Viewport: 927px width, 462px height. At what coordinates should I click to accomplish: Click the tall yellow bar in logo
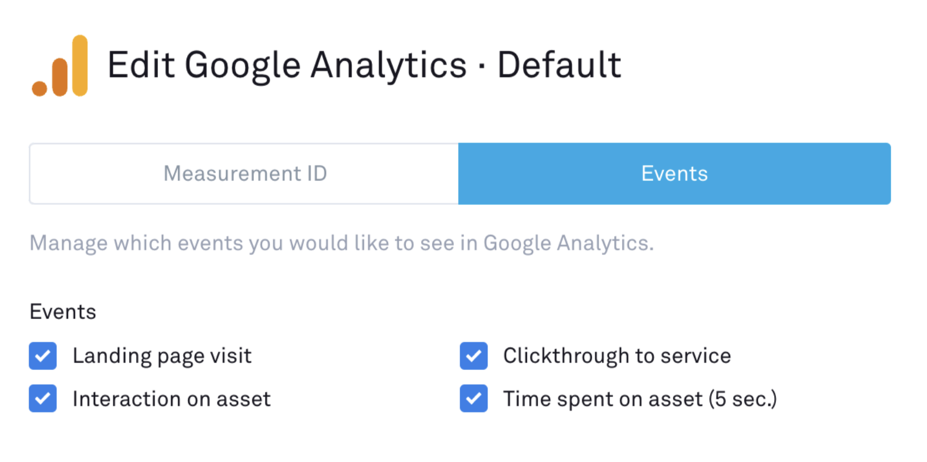(80, 65)
